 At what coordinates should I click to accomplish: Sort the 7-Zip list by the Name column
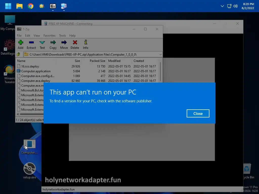point(36,61)
